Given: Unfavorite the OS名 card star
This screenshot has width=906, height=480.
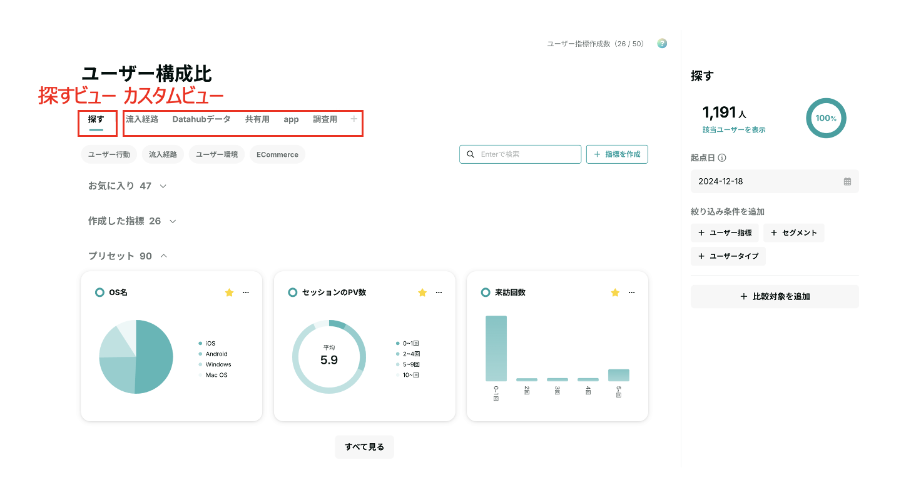Looking at the screenshot, I should pyautogui.click(x=229, y=292).
